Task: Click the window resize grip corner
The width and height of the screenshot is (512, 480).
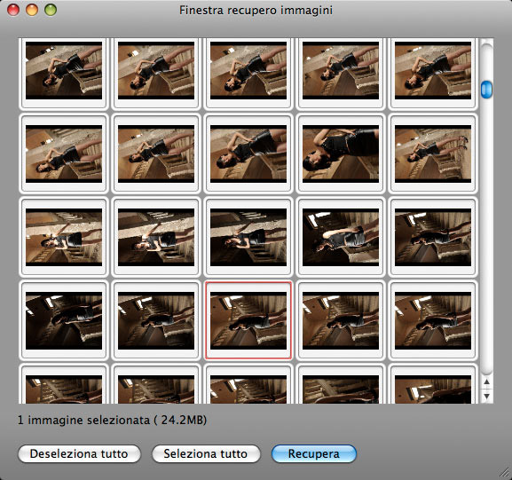Action: coord(505,473)
